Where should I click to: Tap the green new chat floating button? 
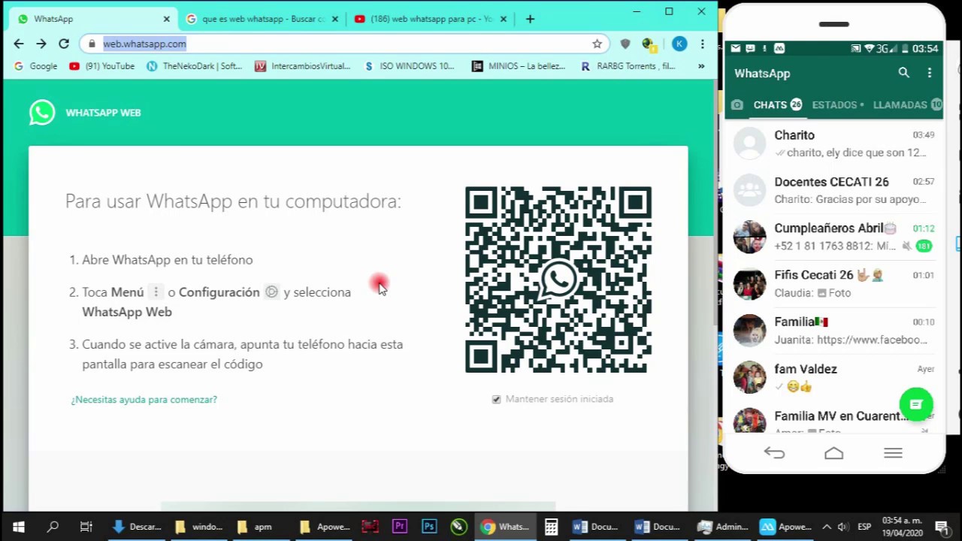coord(916,405)
